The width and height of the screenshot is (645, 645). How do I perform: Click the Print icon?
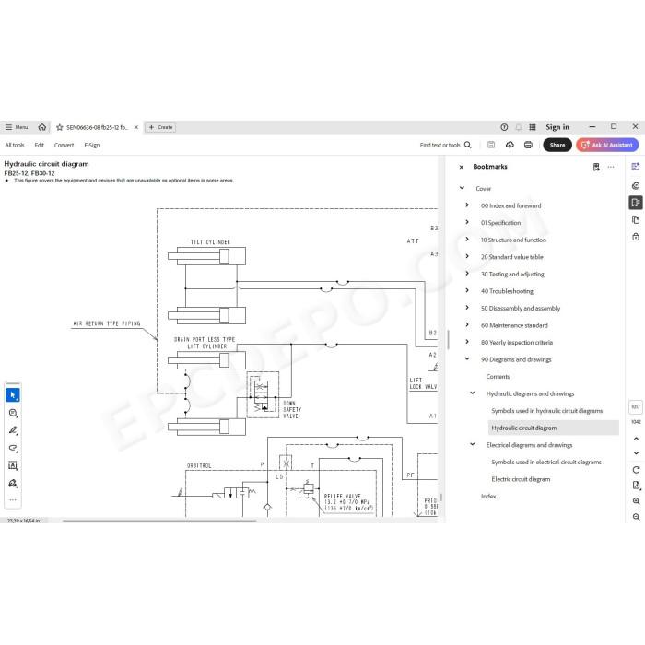528,145
